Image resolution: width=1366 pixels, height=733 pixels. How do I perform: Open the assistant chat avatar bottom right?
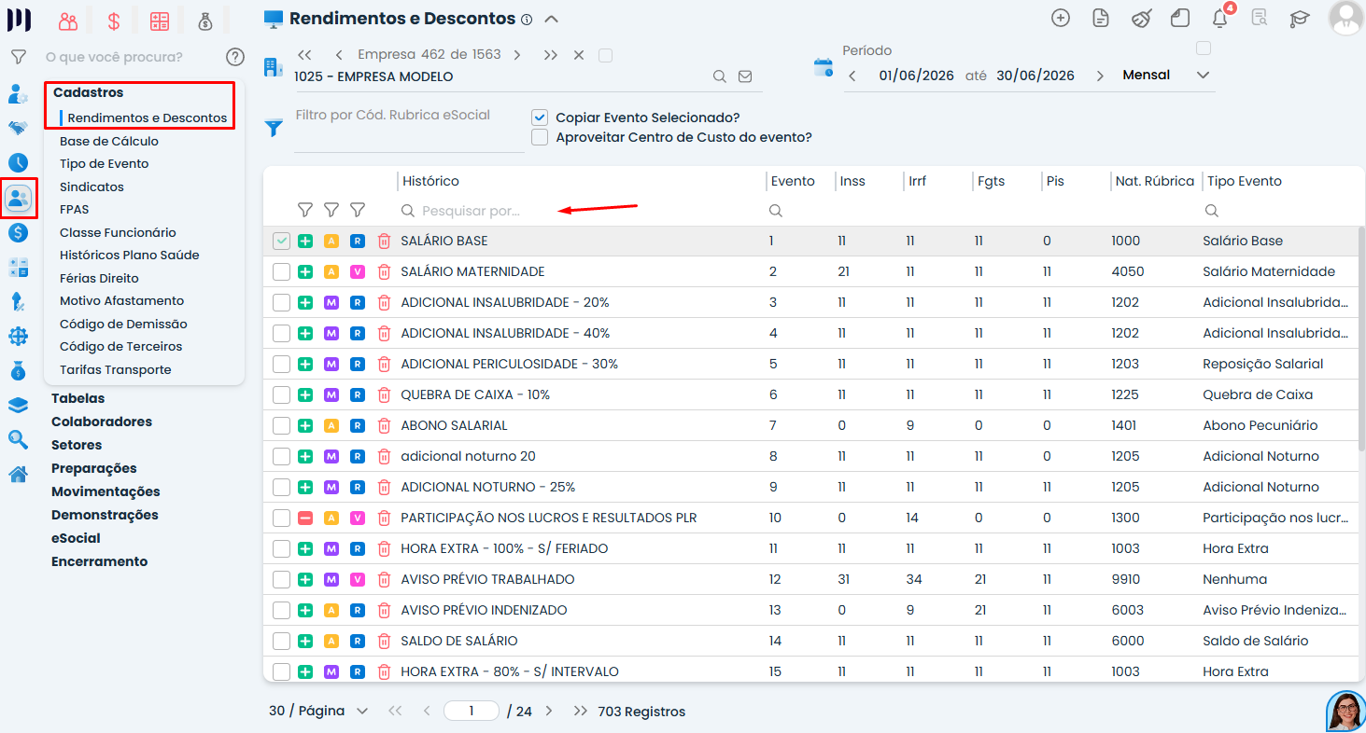tap(1345, 712)
